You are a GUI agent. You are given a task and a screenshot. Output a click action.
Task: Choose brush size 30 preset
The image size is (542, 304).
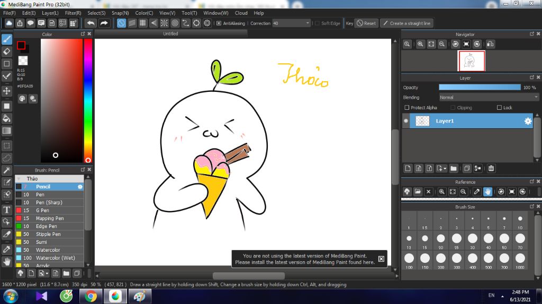coord(473,241)
